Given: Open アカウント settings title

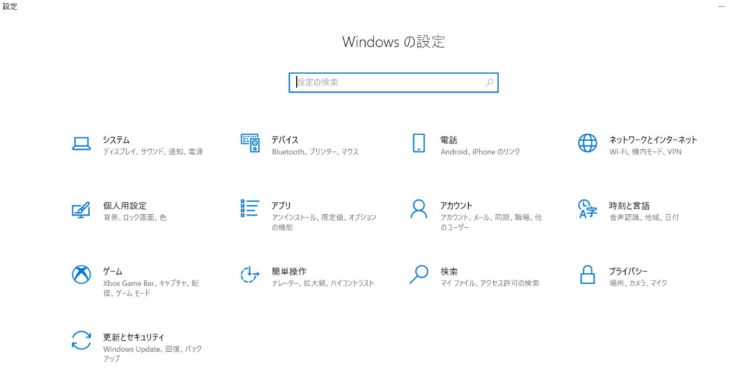Looking at the screenshot, I should (x=456, y=206).
